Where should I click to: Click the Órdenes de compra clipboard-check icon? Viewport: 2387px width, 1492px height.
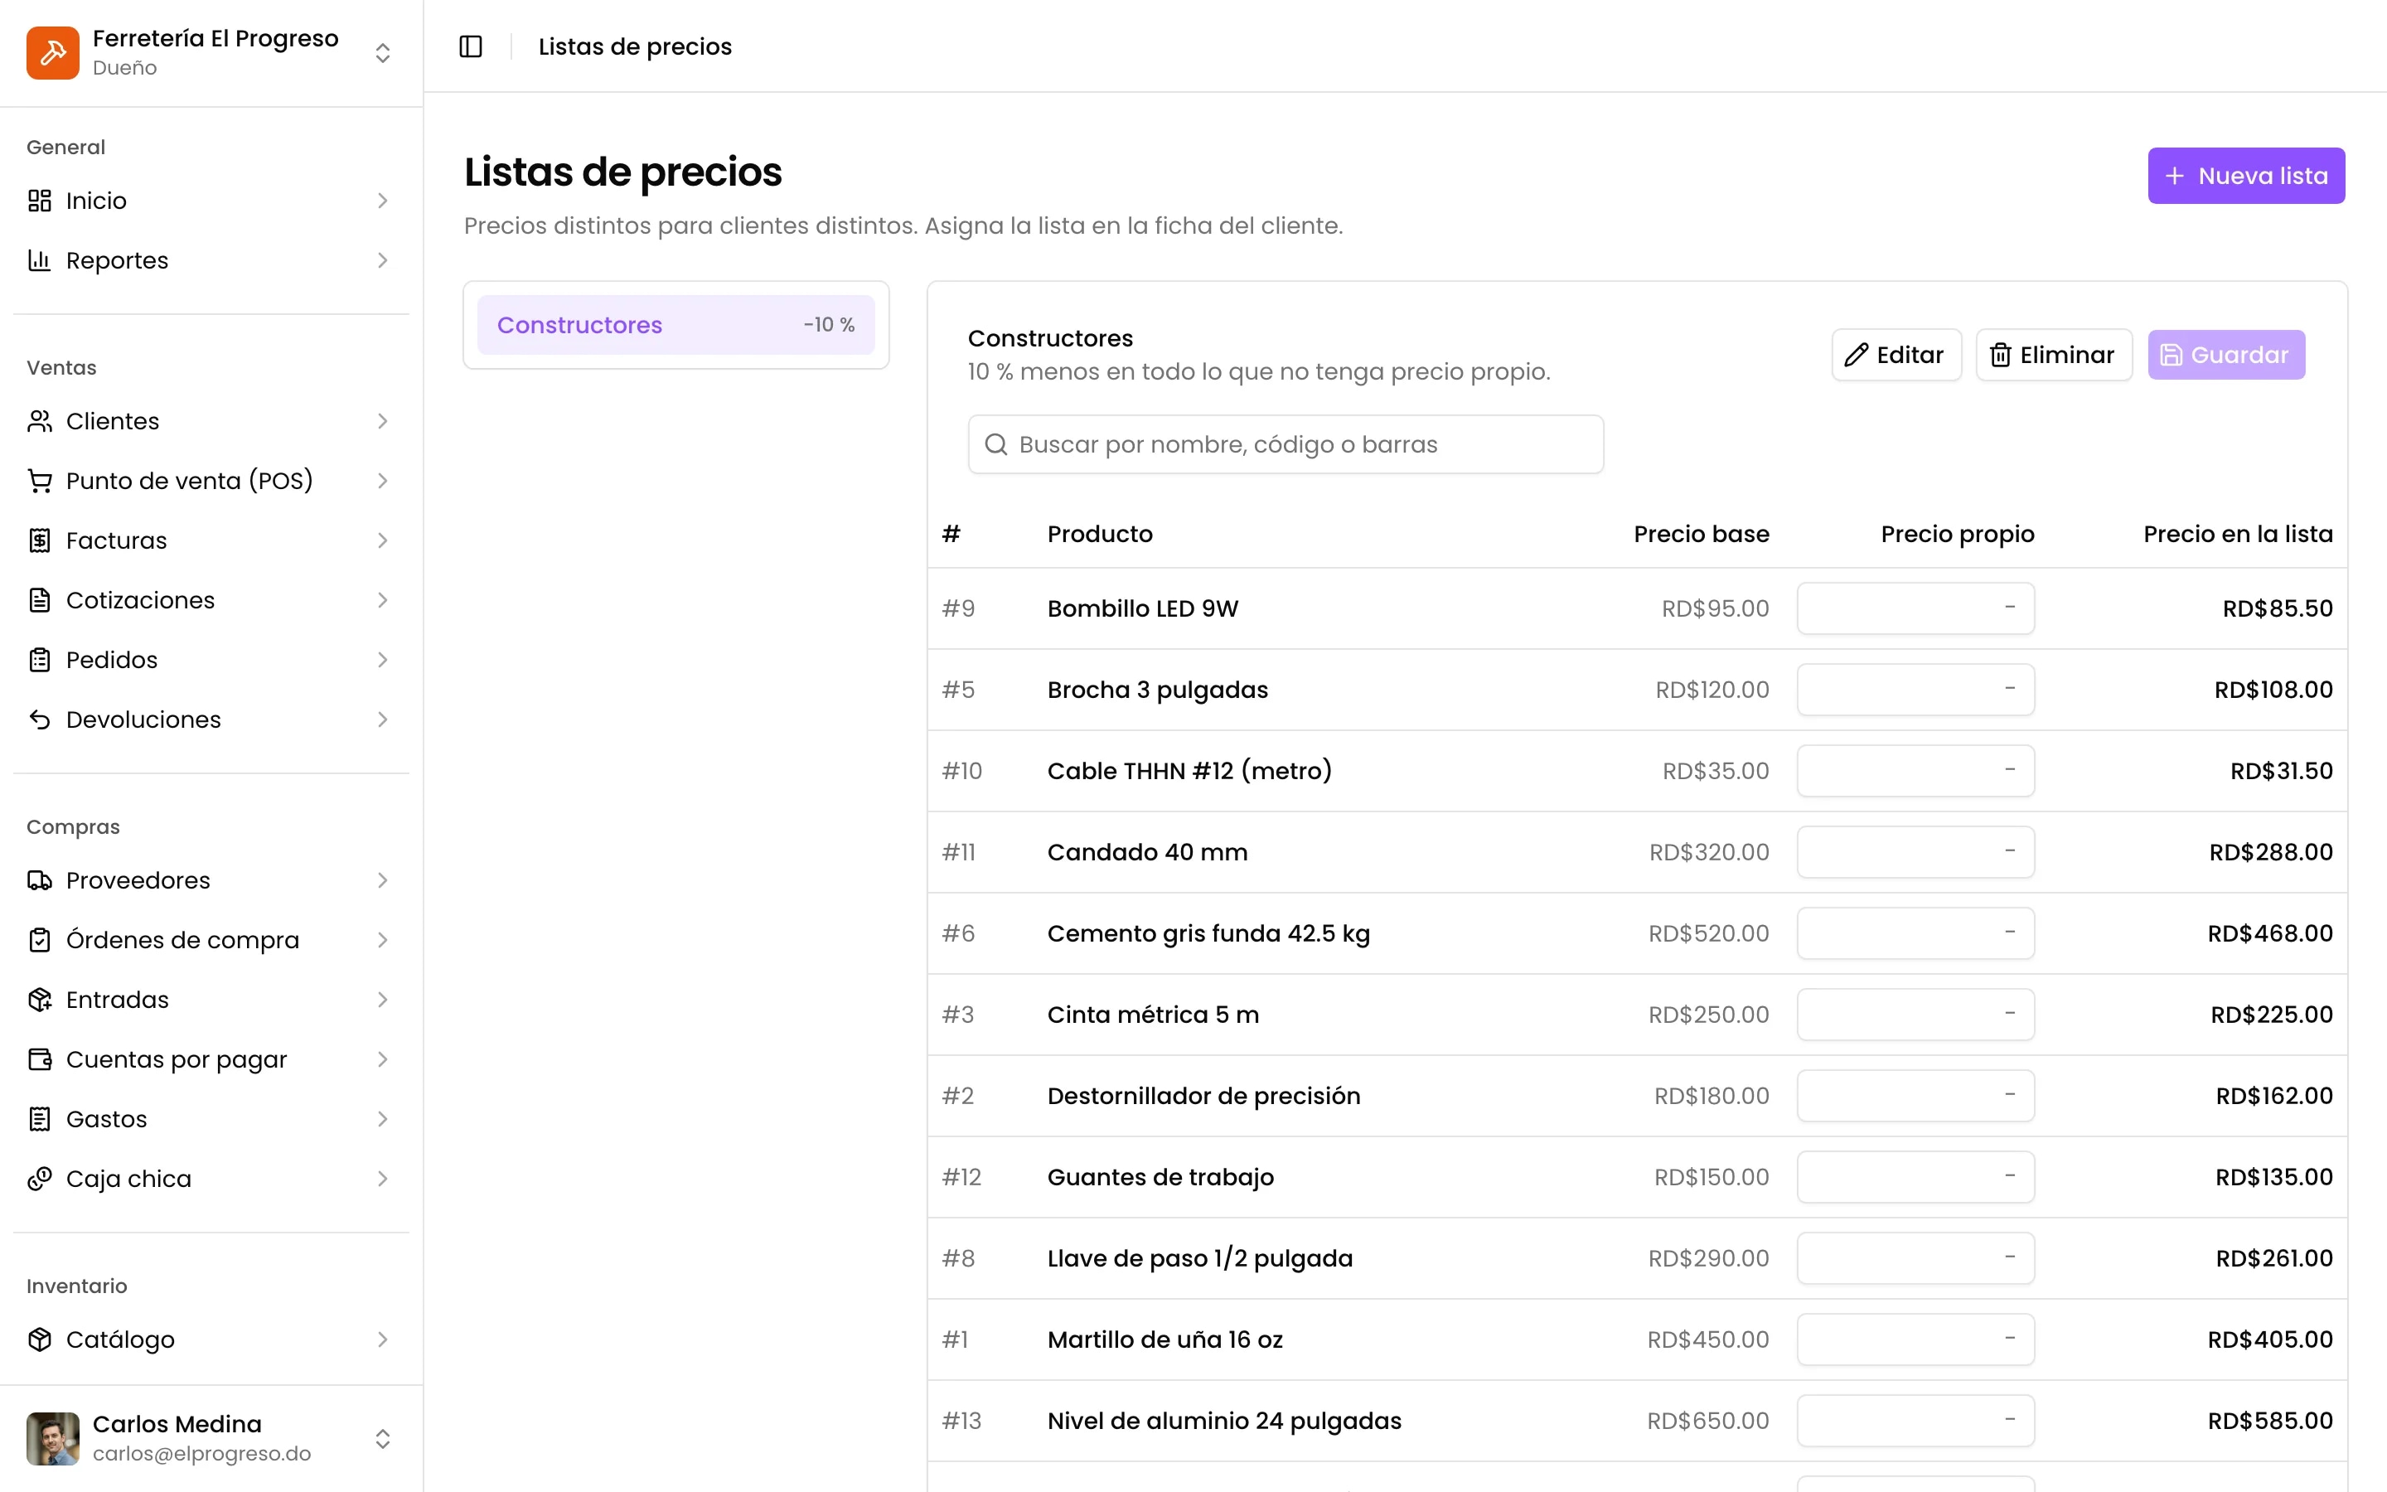40,941
